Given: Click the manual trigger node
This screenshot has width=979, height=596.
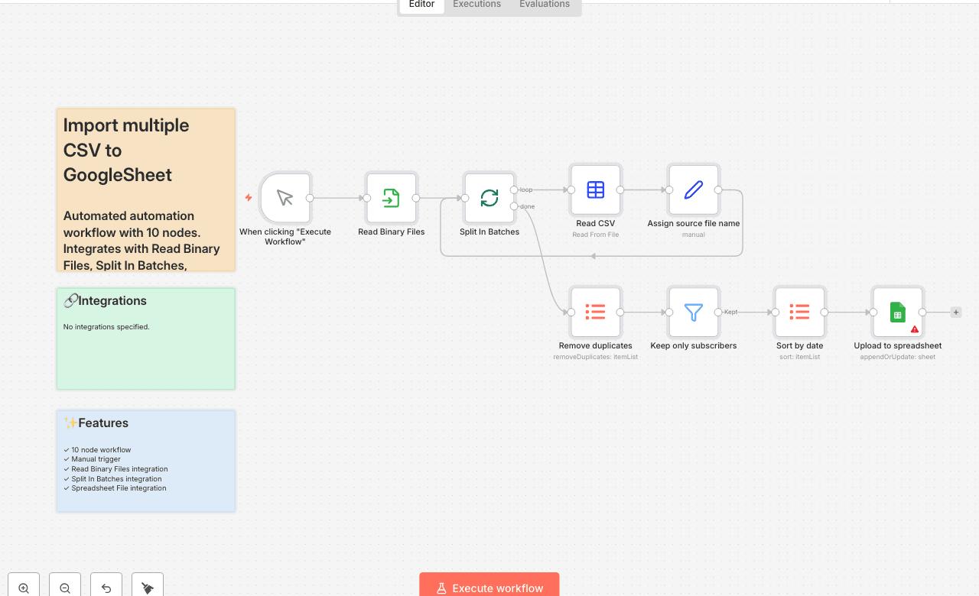Looking at the screenshot, I should click(x=285, y=198).
